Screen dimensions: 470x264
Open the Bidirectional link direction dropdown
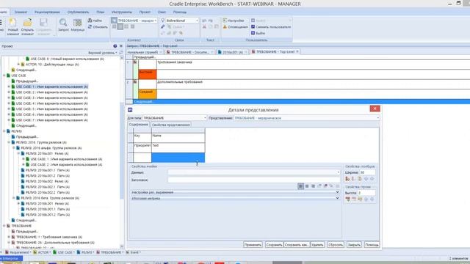click(x=197, y=21)
